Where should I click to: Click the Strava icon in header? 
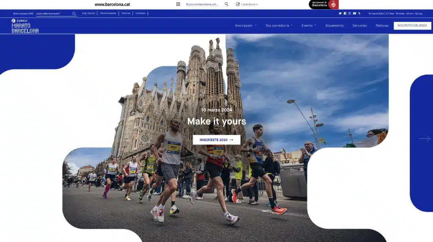tap(359, 14)
